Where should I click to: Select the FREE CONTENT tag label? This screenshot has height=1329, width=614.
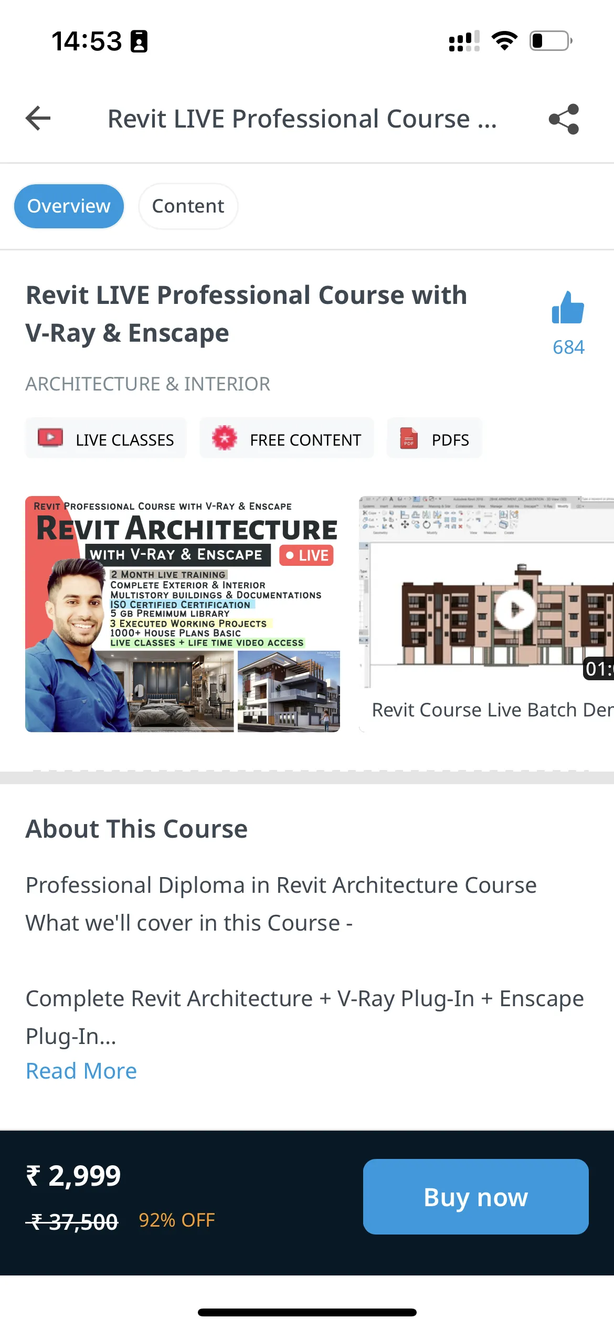click(x=305, y=440)
